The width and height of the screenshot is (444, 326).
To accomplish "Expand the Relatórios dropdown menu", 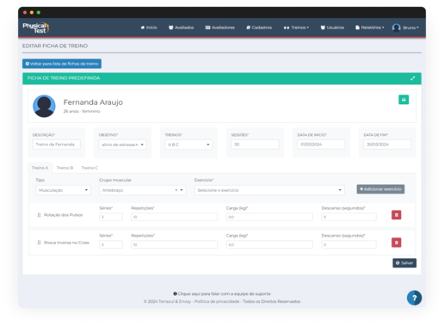I will coord(370,28).
